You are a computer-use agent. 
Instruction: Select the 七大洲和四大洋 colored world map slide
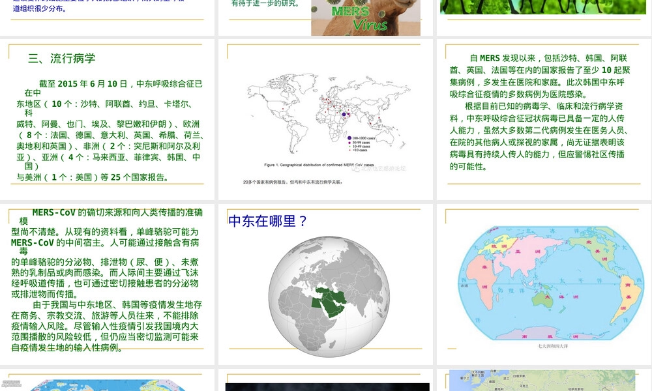click(x=544, y=284)
